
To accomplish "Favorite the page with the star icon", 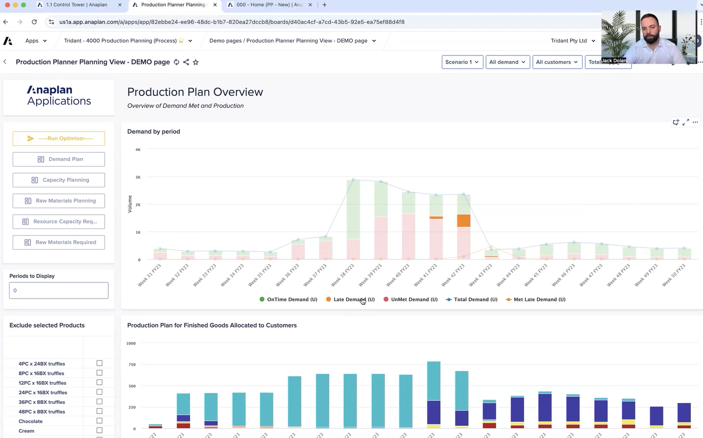I will (196, 62).
